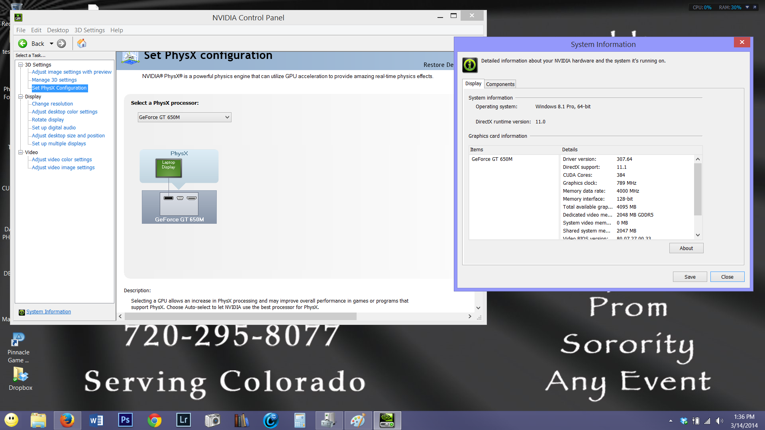Click the camera taskbar icon
Screen dimensions: 765x430
pyautogui.click(x=212, y=420)
